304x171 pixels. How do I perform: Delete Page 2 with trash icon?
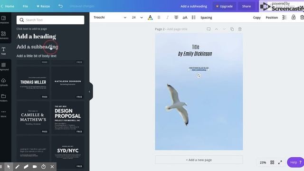click(240, 29)
